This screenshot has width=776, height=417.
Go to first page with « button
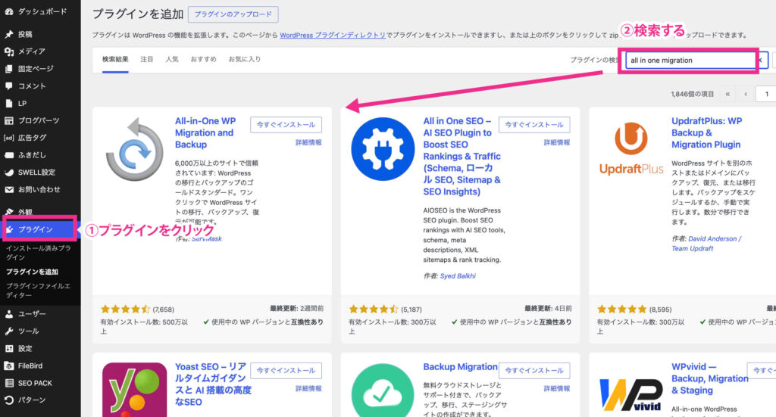pyautogui.click(x=727, y=94)
